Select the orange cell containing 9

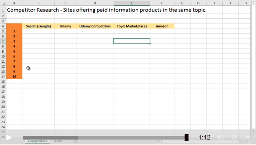coord(14,72)
